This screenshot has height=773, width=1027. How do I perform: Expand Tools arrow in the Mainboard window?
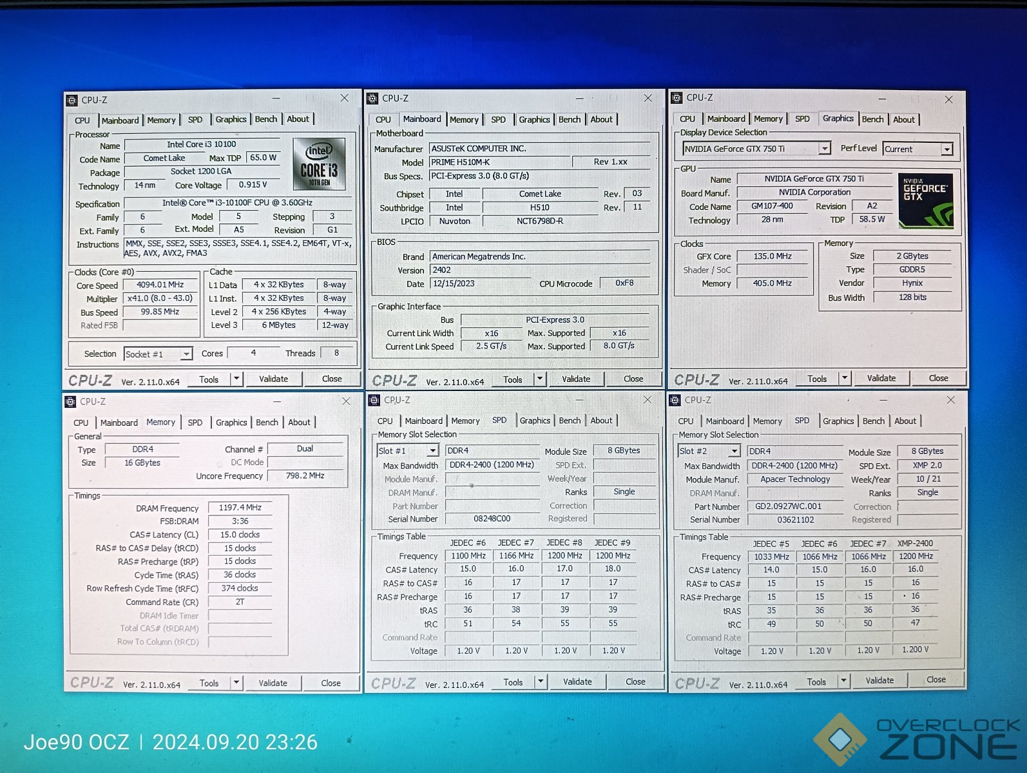pos(540,379)
